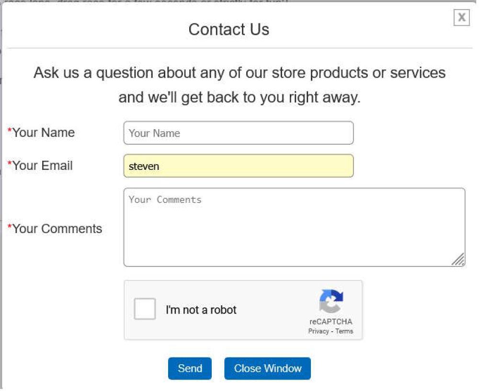Open the reCAPTCHA Privacy link
The width and height of the screenshot is (479, 391).
coord(319,331)
